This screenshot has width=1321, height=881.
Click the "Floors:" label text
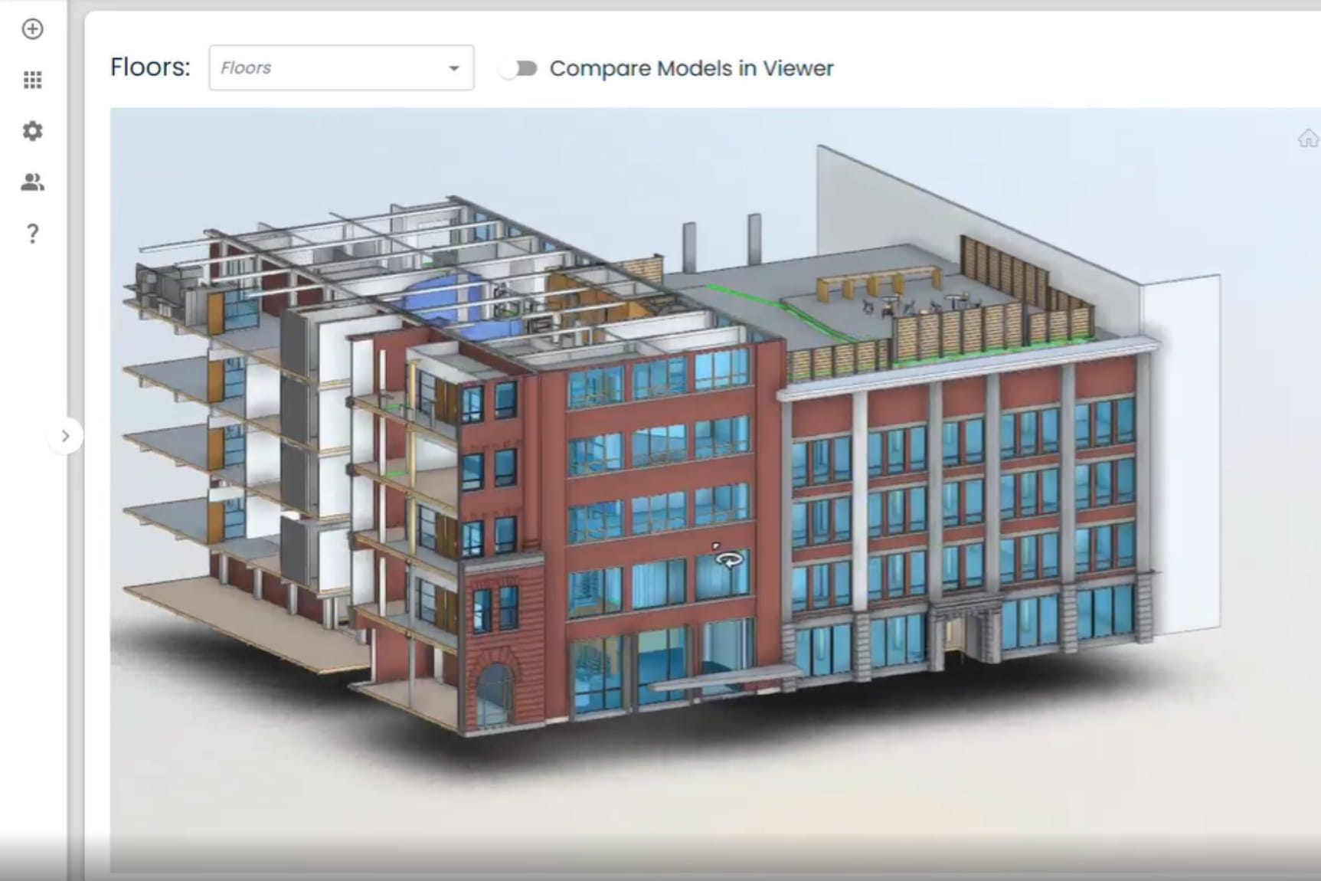tap(150, 67)
